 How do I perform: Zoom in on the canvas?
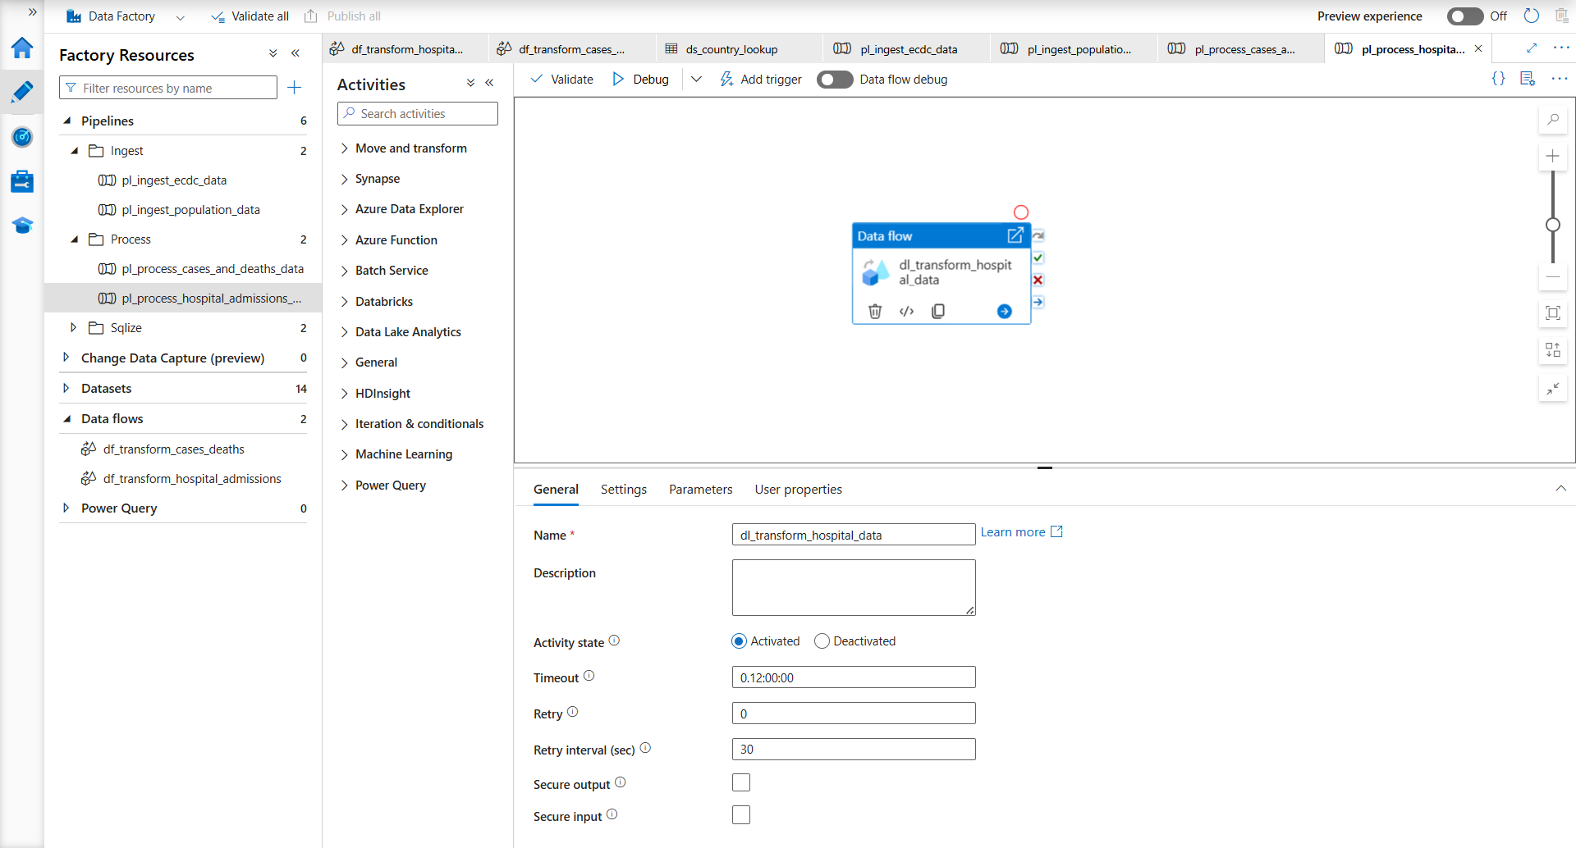pos(1553,156)
